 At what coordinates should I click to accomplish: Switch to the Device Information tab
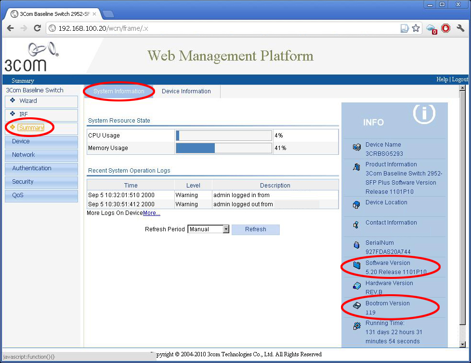pyautogui.click(x=186, y=91)
